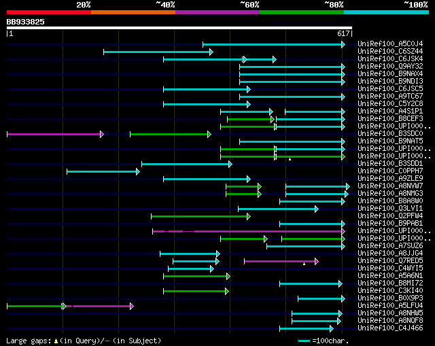Select the UniRef100_C4WYI5 label

[x=390, y=269]
